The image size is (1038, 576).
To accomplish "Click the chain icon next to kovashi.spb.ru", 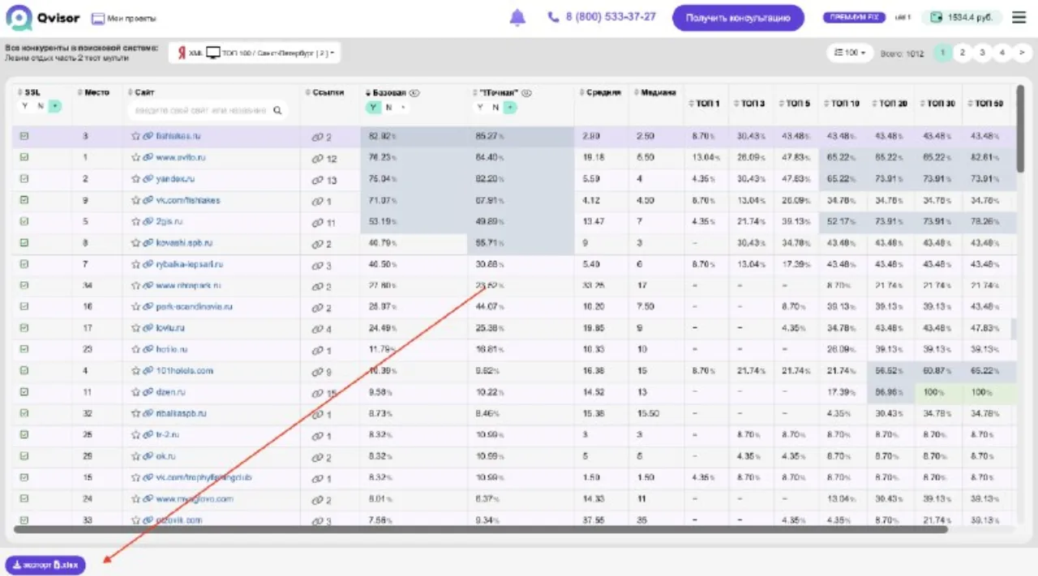I will (148, 242).
